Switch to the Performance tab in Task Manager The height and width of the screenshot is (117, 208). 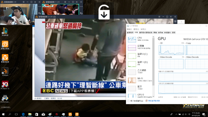tap(136, 32)
